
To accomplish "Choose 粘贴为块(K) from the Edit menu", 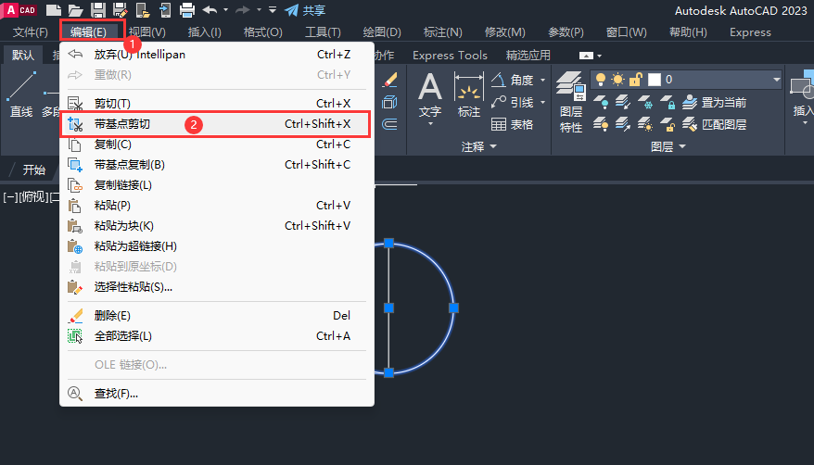I will click(217, 226).
